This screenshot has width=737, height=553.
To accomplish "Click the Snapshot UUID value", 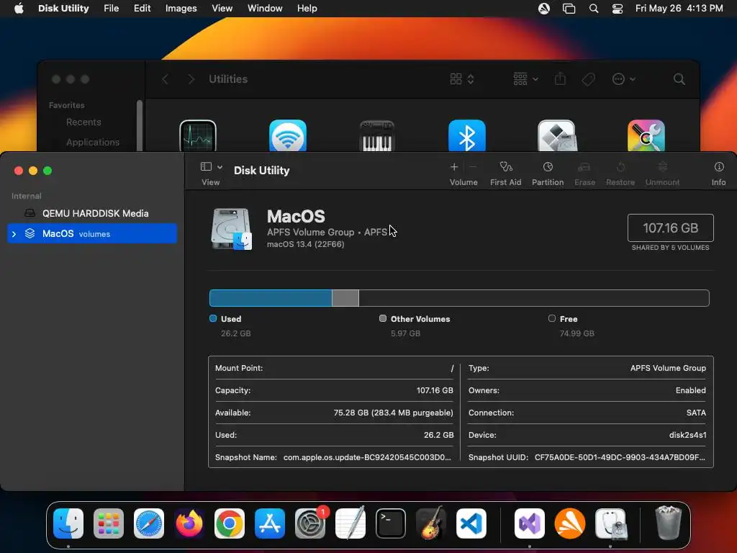I will click(x=620, y=457).
